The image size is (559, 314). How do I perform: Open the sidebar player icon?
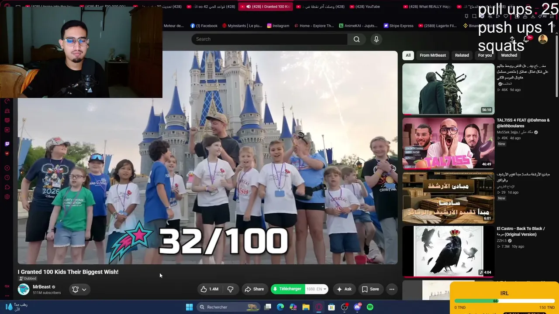tap(7, 168)
